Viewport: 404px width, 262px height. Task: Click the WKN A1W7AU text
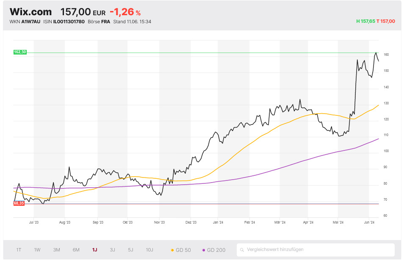click(25, 22)
